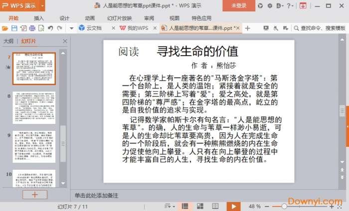Click the export to PDF icon

click(x=23, y=28)
